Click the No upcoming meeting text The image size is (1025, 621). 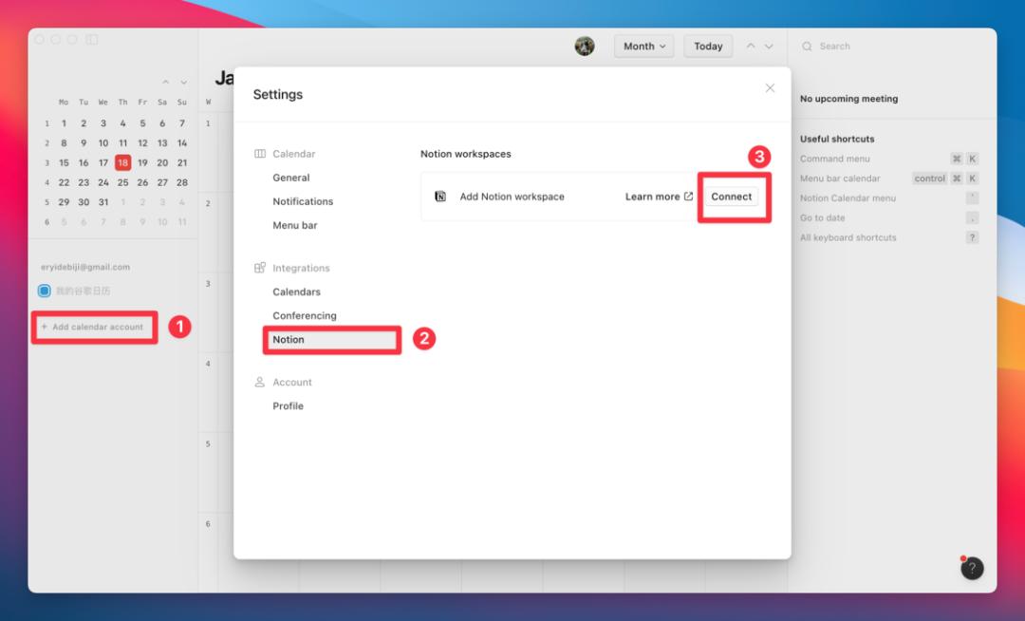(x=849, y=99)
